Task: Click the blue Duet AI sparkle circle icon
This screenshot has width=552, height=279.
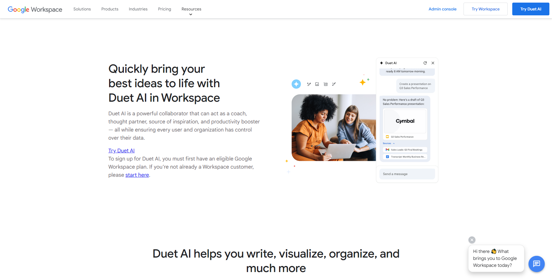Action: pos(296,84)
